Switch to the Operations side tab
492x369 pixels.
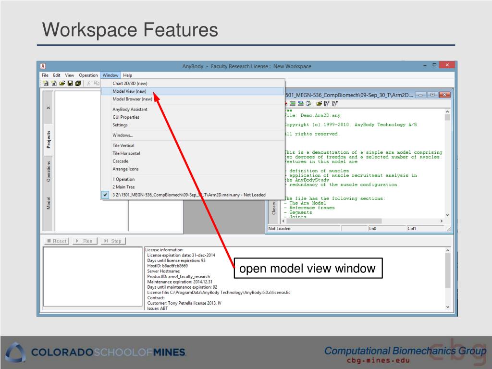tap(49, 172)
